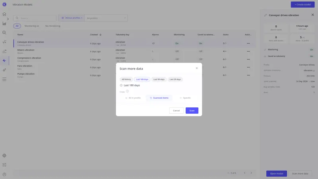
Task: Open the hamburger list icon in sidebar
Action: point(4,79)
